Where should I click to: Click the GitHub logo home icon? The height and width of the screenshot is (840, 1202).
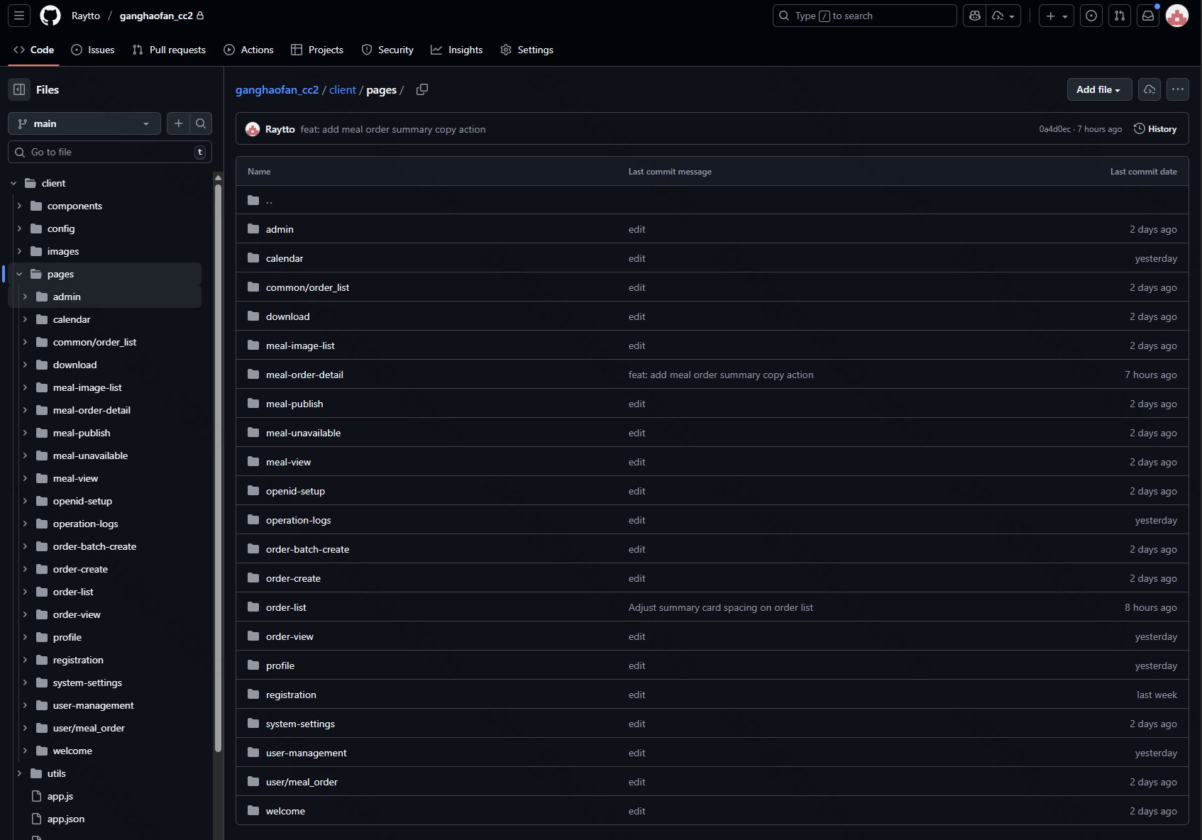50,16
